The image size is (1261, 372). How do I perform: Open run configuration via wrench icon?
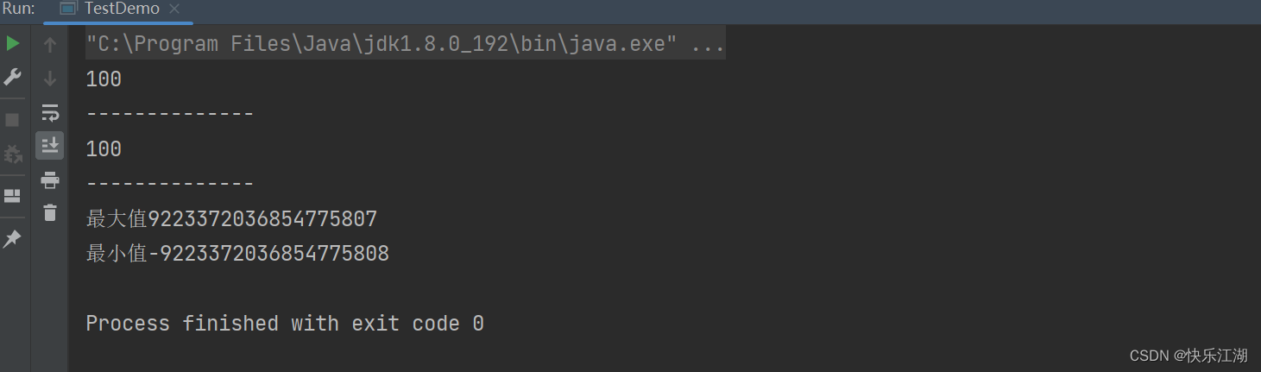click(x=12, y=77)
